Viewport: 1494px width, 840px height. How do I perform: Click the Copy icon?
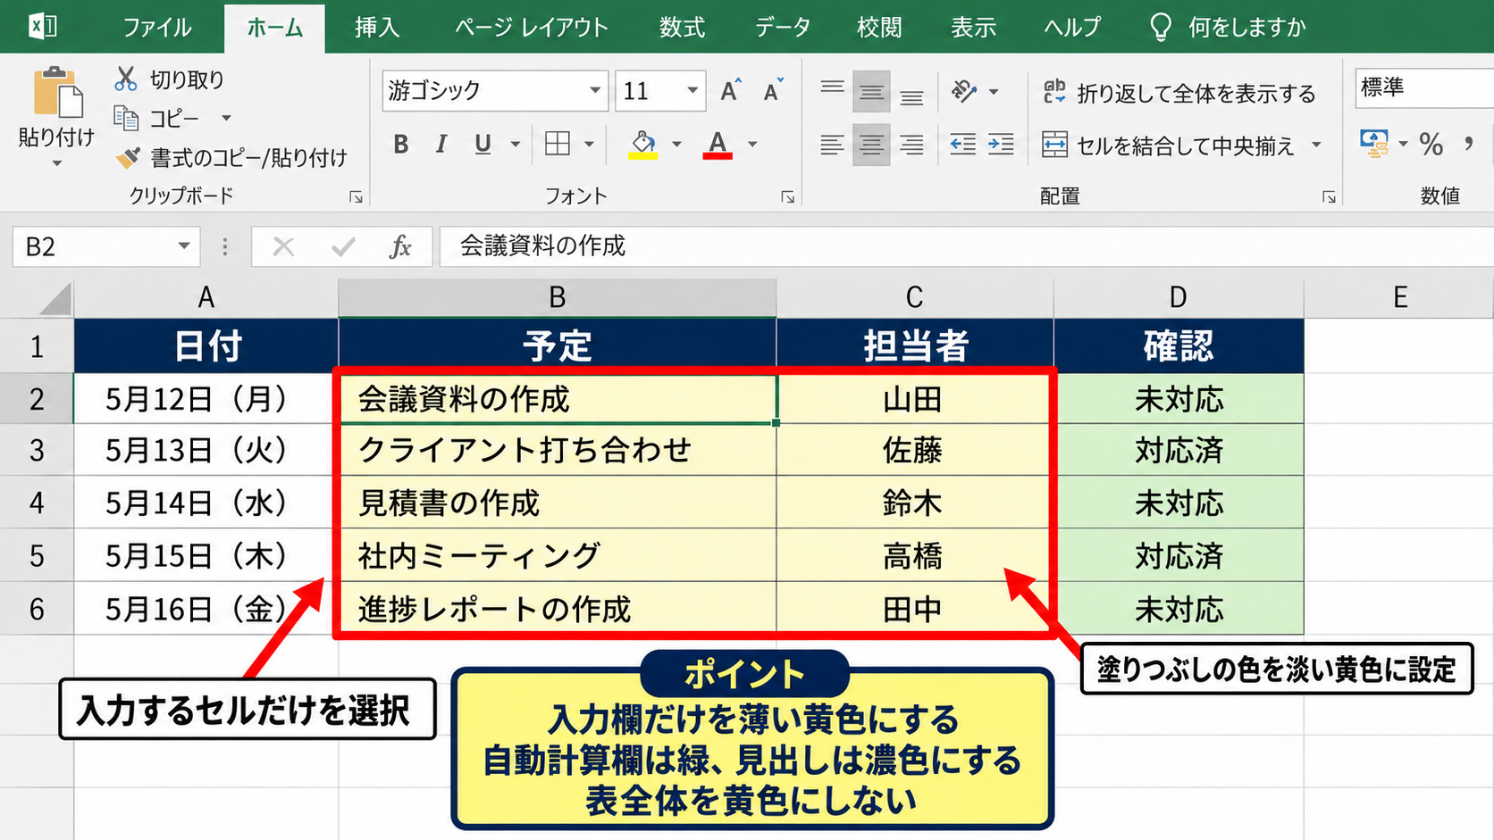pos(126,118)
